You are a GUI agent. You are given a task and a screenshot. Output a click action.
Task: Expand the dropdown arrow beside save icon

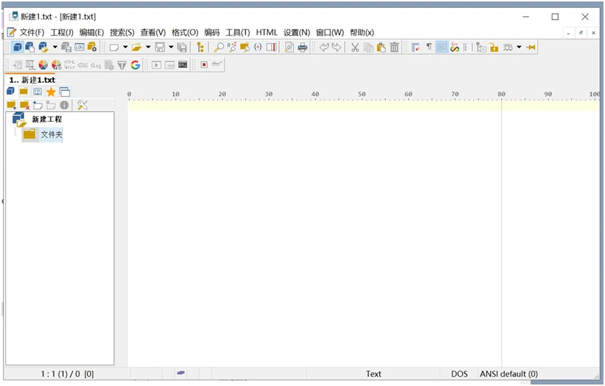pyautogui.click(x=171, y=47)
